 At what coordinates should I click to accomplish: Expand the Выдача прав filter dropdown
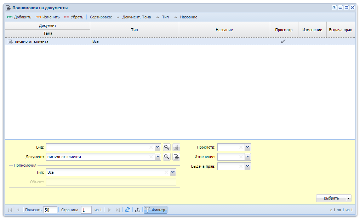(x=247, y=166)
